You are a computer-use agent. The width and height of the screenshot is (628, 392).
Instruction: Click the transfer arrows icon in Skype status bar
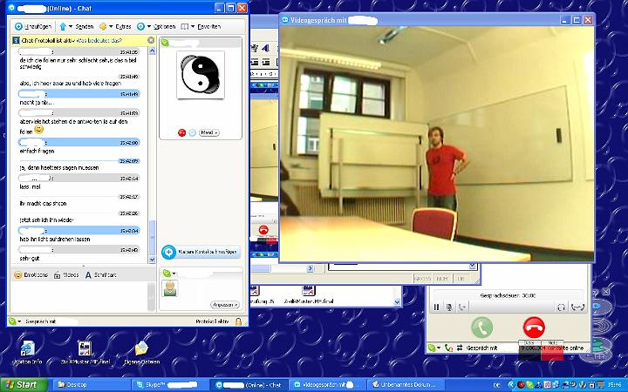tap(460, 348)
